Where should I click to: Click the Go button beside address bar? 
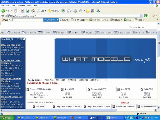tap(147, 16)
